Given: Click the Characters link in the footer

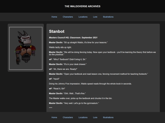Looking at the screenshot, I should click(68, 117).
